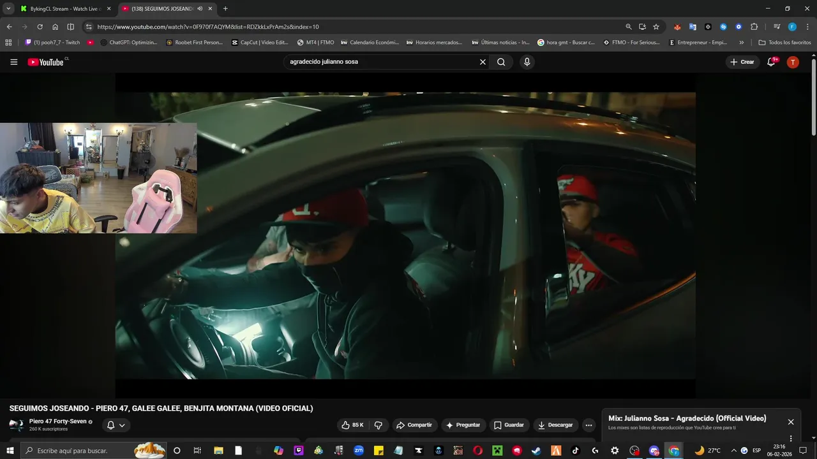This screenshot has height=459, width=817.
Task: Open the Crear menu
Action: (742, 62)
